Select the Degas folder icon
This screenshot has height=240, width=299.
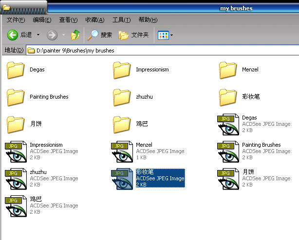16,70
